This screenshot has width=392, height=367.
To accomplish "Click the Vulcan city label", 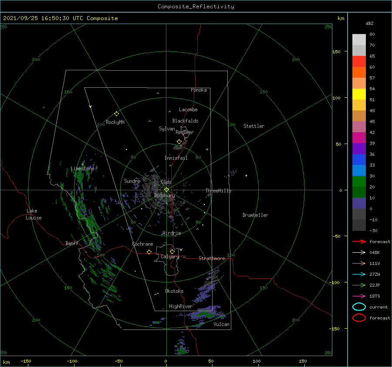I will 221,324.
